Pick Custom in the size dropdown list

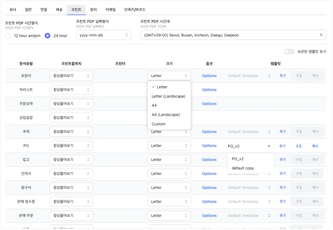[x=159, y=124]
